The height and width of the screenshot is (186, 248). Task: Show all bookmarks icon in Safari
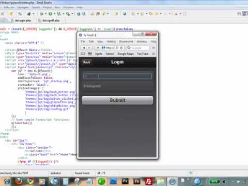pyautogui.click(x=83, y=54)
